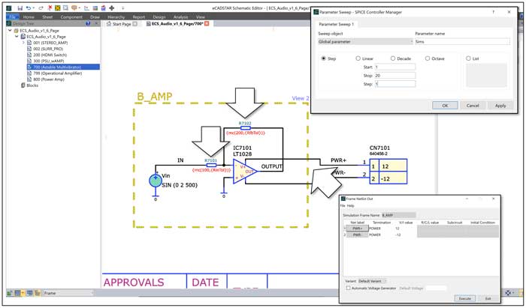Image resolution: width=526 pixels, height=308 pixels.
Task: Close the ECS_Audio_v1_6_Page/700 document tab
Action: (207, 24)
